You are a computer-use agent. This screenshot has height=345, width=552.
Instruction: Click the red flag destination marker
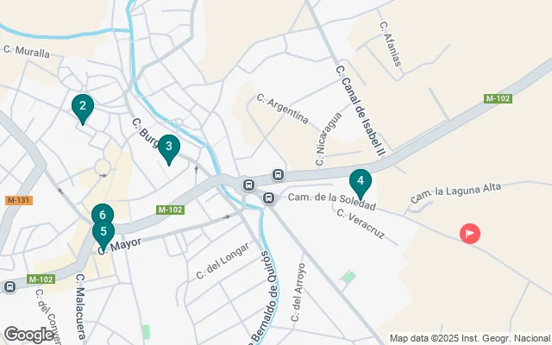pos(470,234)
